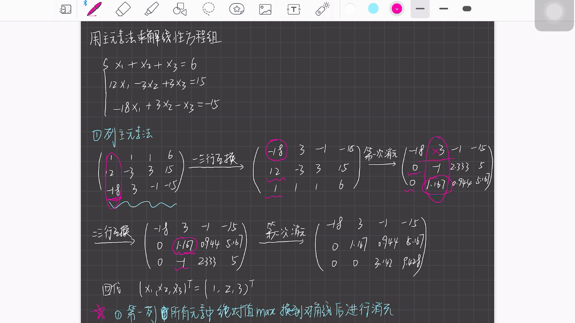Activate the lasso selection tool
The width and height of the screenshot is (575, 323).
pos(208,9)
